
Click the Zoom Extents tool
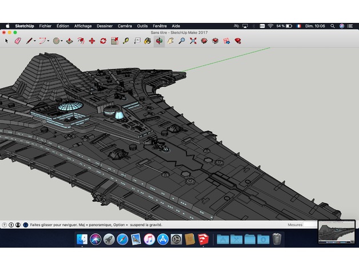[193, 41]
